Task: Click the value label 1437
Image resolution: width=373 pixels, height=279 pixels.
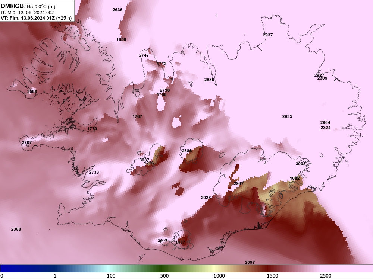Action: 180,242
